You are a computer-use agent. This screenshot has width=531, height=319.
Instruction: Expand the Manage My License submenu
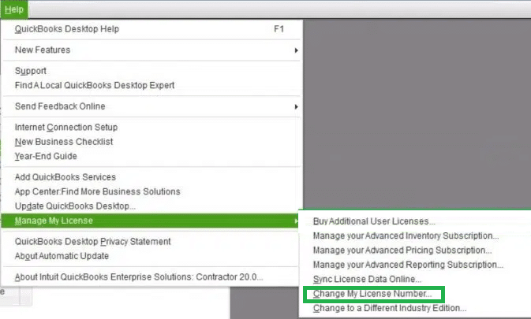(54, 221)
